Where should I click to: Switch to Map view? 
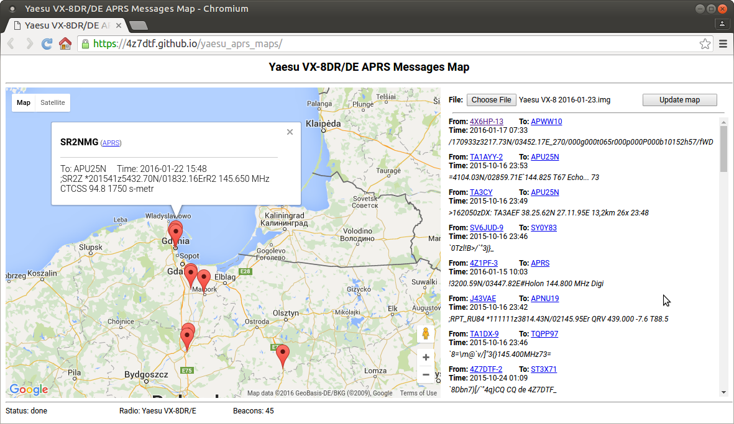24,102
